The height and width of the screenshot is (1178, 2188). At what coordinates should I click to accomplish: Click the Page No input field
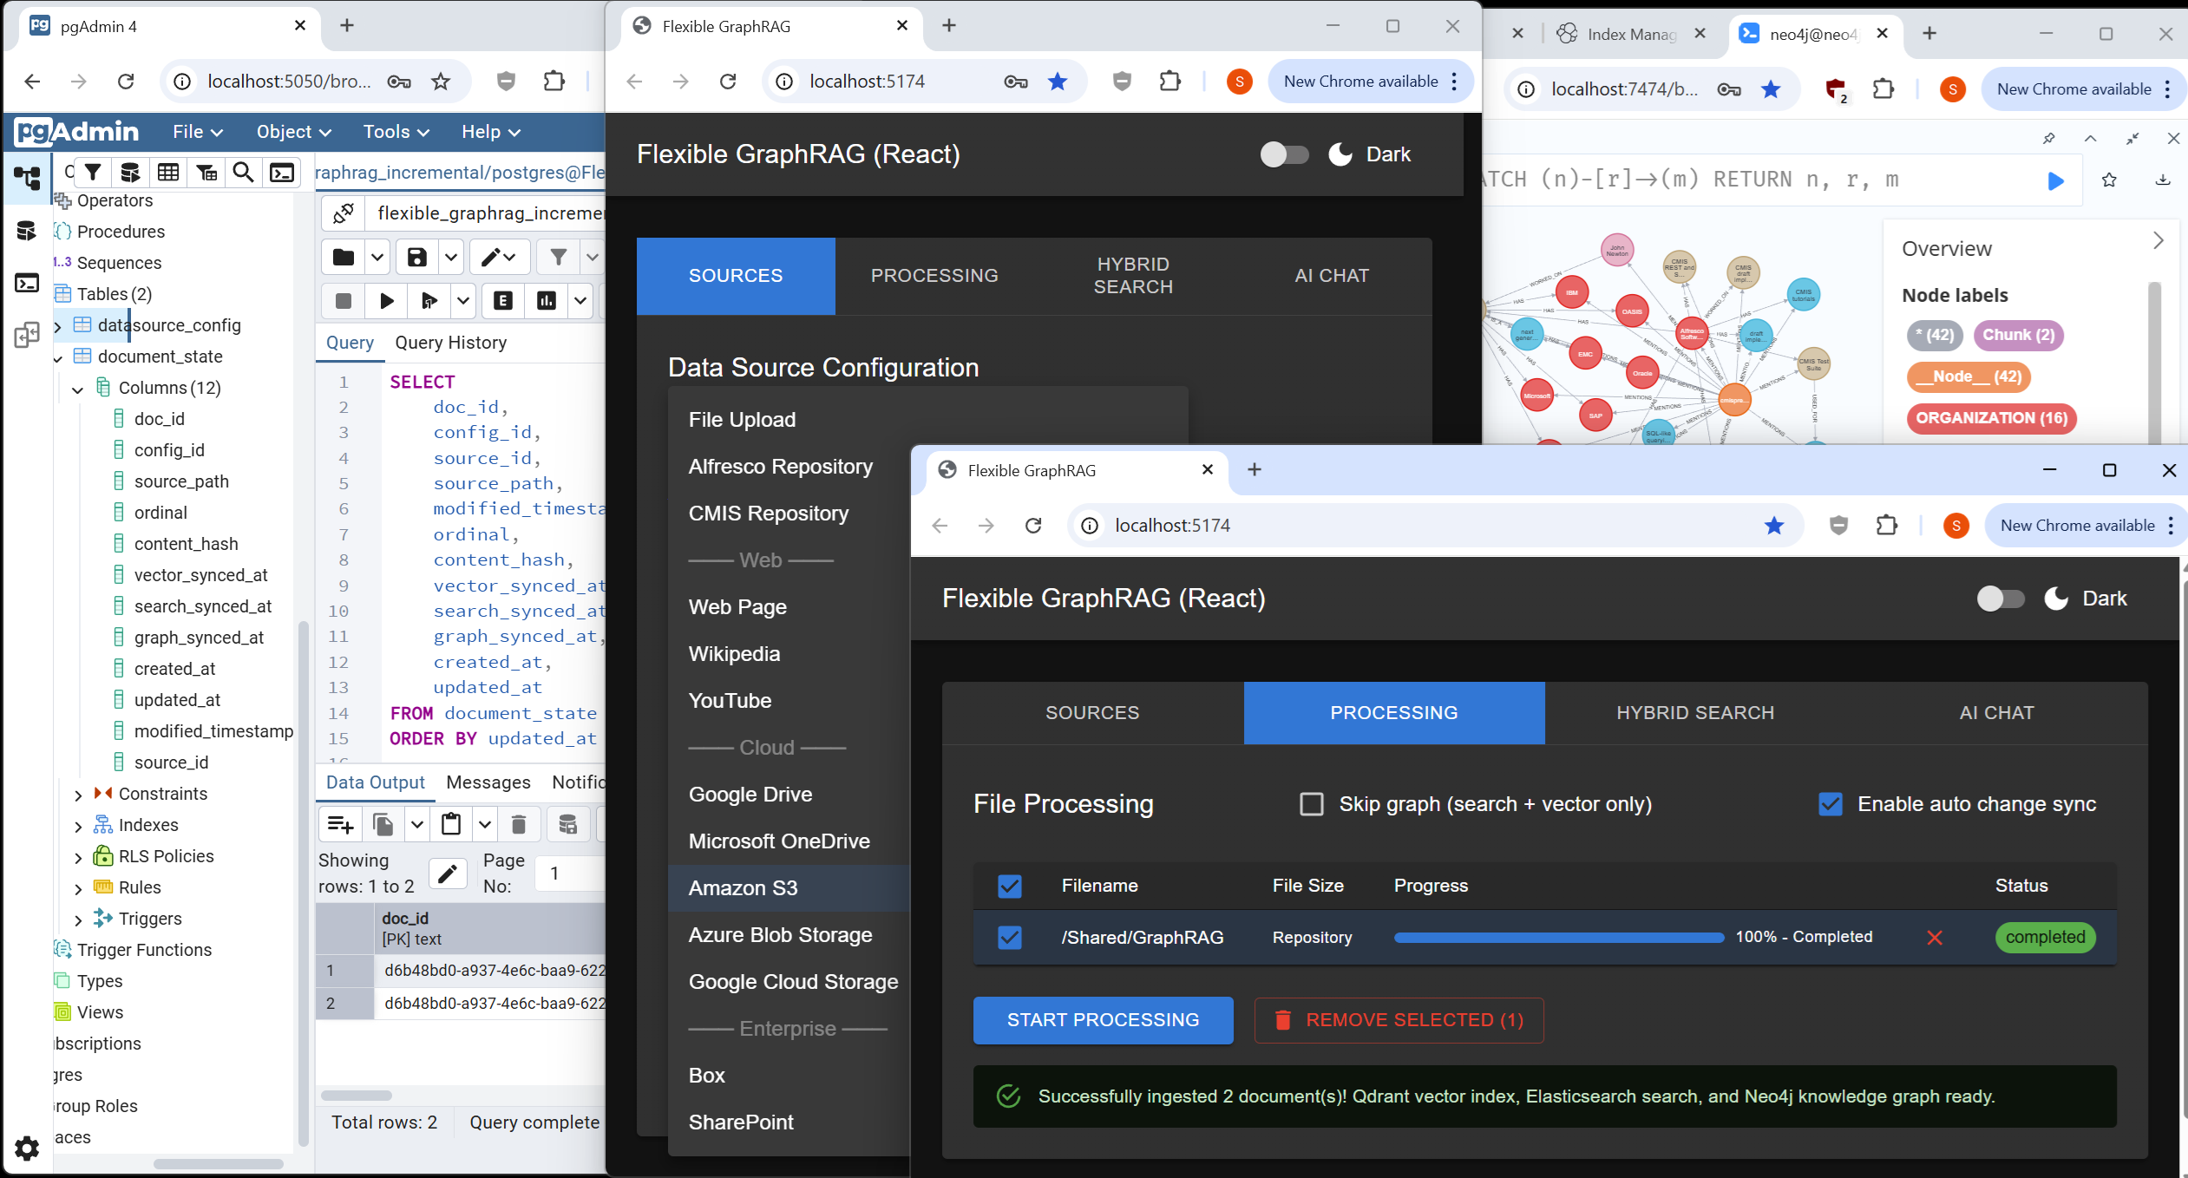[569, 874]
